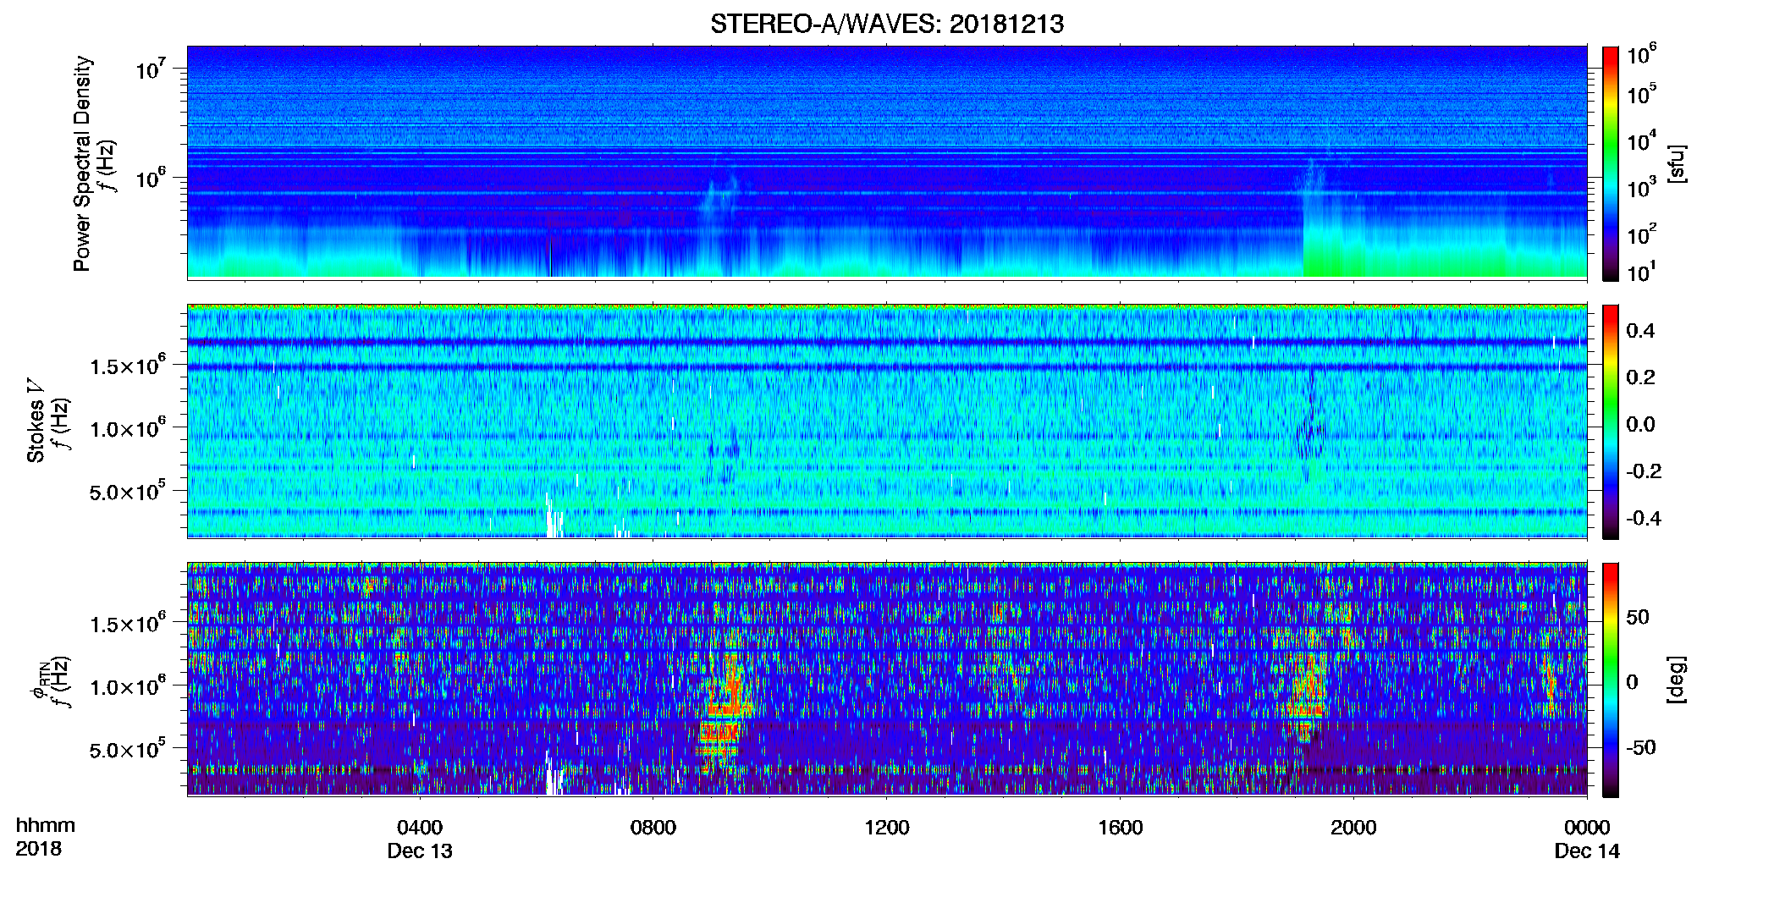
Task: Click the STEREO-A/WAVES: 20181213 plot title
Action: 886,24
